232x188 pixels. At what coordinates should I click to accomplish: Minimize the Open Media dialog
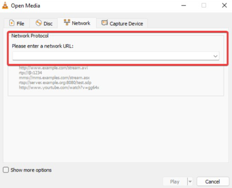183,6
